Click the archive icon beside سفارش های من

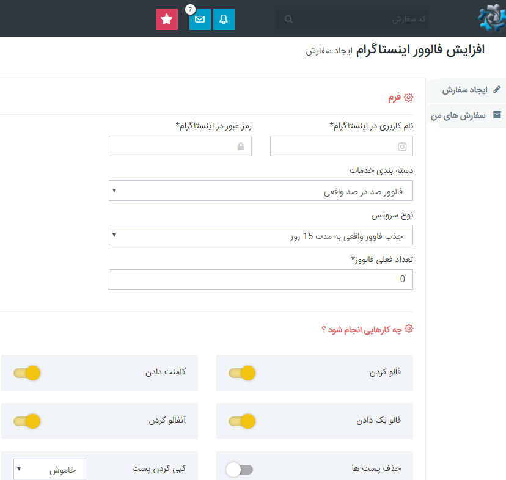point(497,115)
